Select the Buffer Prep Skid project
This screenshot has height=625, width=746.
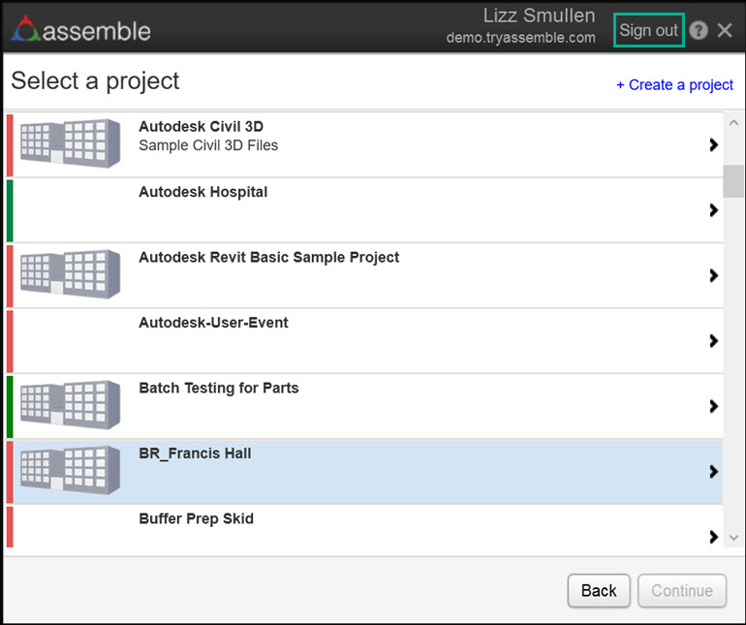pyautogui.click(x=196, y=519)
